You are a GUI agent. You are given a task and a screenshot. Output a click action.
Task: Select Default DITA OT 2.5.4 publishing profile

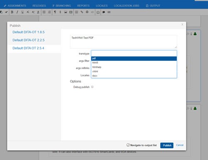[x=28, y=48]
